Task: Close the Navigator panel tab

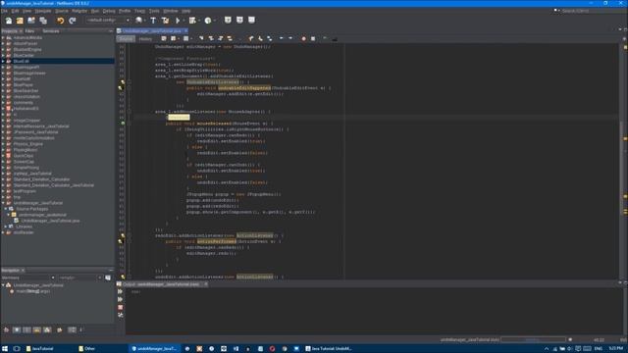Action: 23,271
